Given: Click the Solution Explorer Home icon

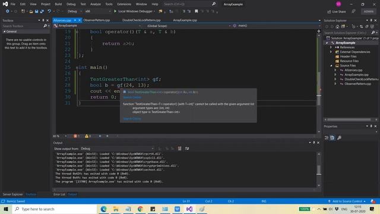Looking at the screenshot, I should 337,26.
